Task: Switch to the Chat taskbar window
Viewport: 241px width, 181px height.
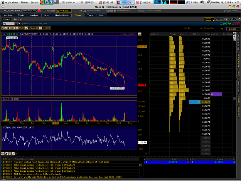Action: tap(144, 2)
